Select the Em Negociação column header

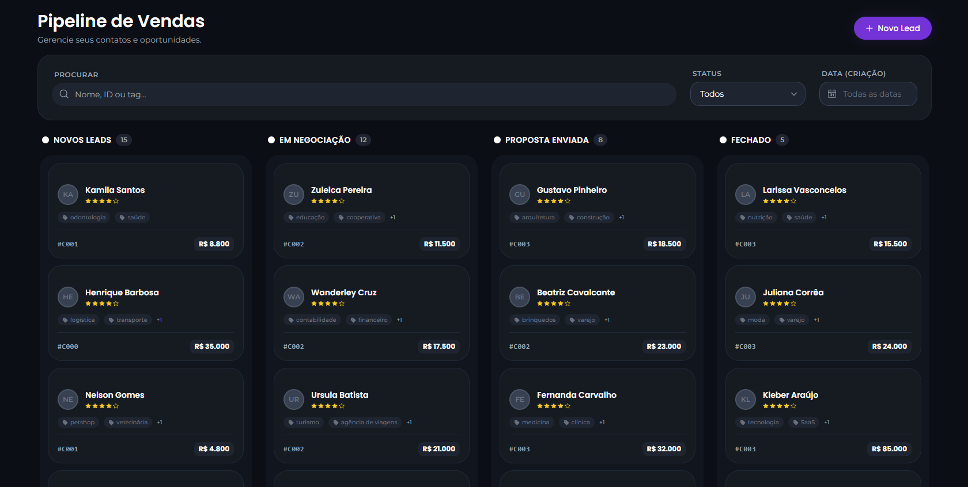coord(315,140)
